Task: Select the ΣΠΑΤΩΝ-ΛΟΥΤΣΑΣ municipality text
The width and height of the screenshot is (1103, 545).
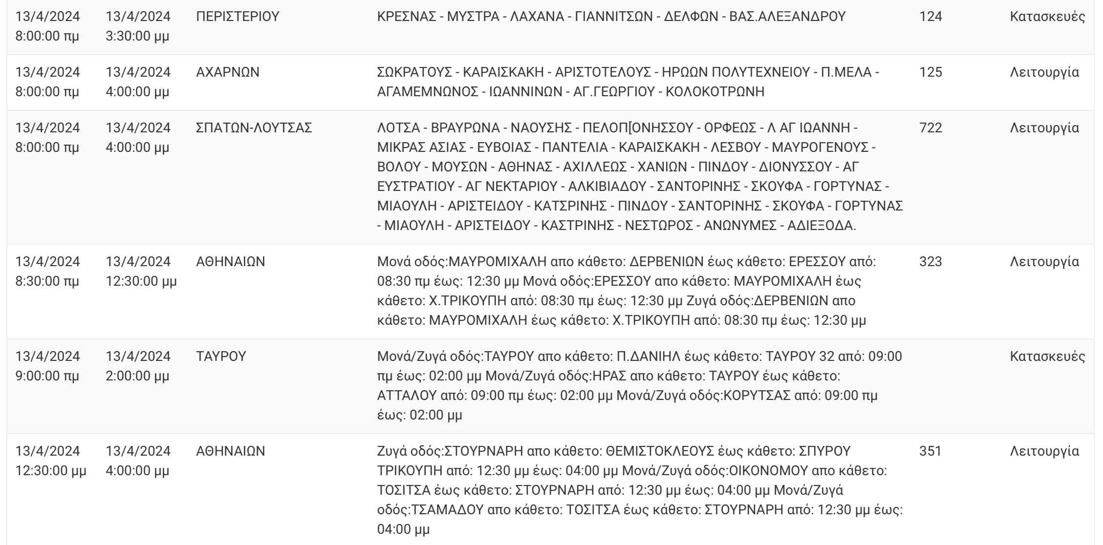Action: click(254, 128)
